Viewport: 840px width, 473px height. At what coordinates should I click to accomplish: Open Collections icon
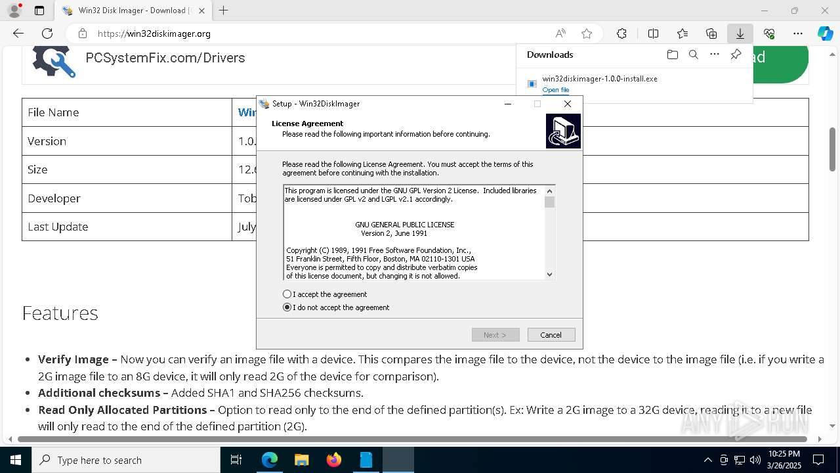711,34
